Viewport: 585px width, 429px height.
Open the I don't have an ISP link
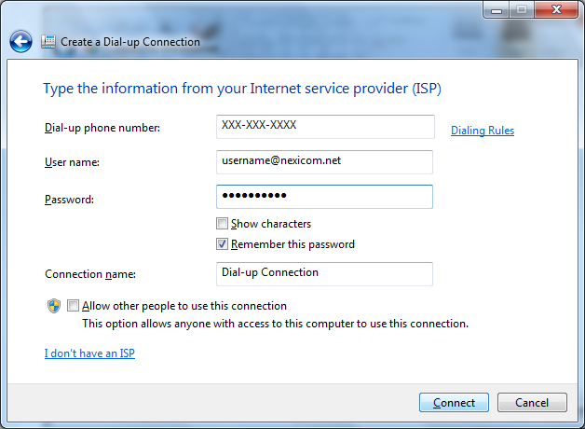tap(89, 353)
